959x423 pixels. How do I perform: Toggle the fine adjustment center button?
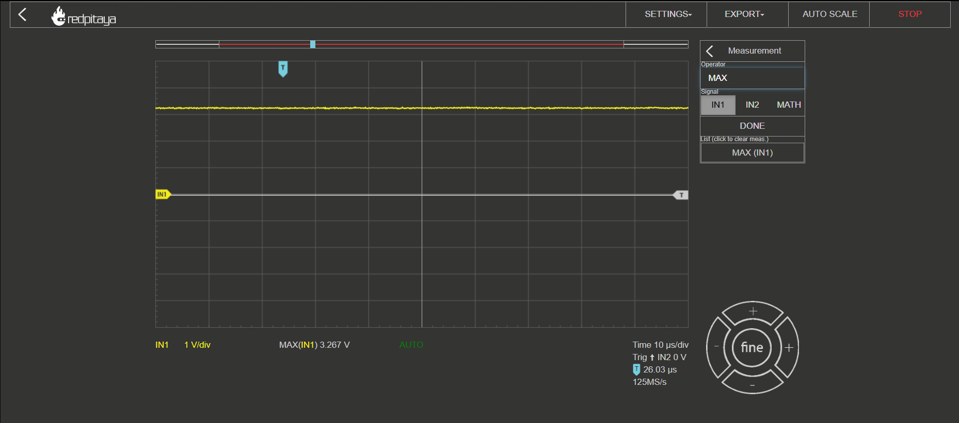pyautogui.click(x=752, y=348)
